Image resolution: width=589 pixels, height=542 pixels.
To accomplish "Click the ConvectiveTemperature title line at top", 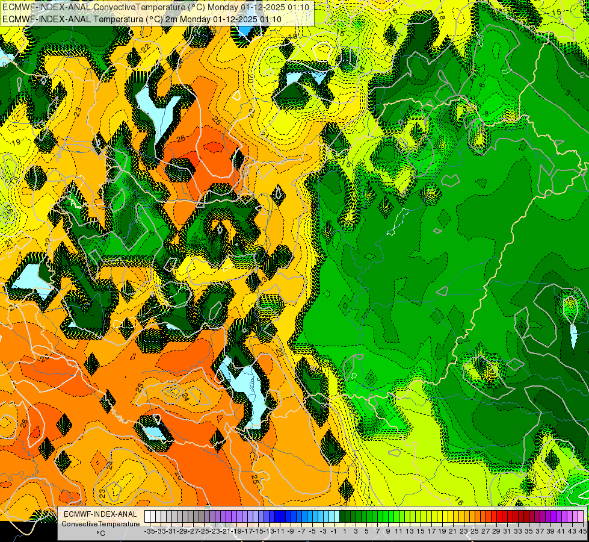I will tap(156, 7).
